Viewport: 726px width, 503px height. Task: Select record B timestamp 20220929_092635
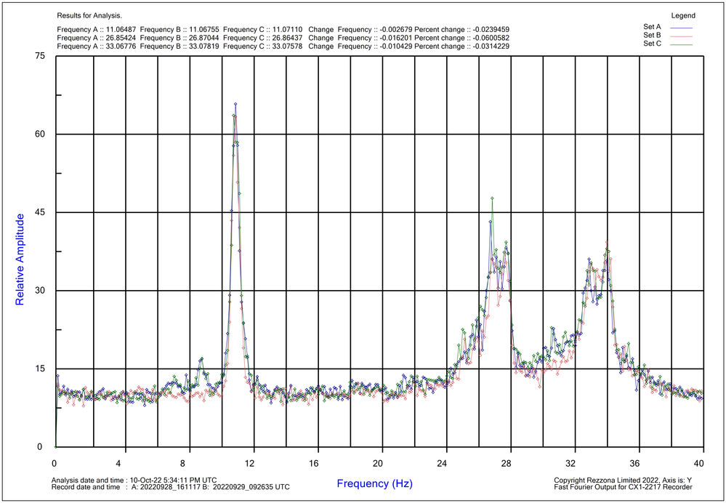click(242, 487)
